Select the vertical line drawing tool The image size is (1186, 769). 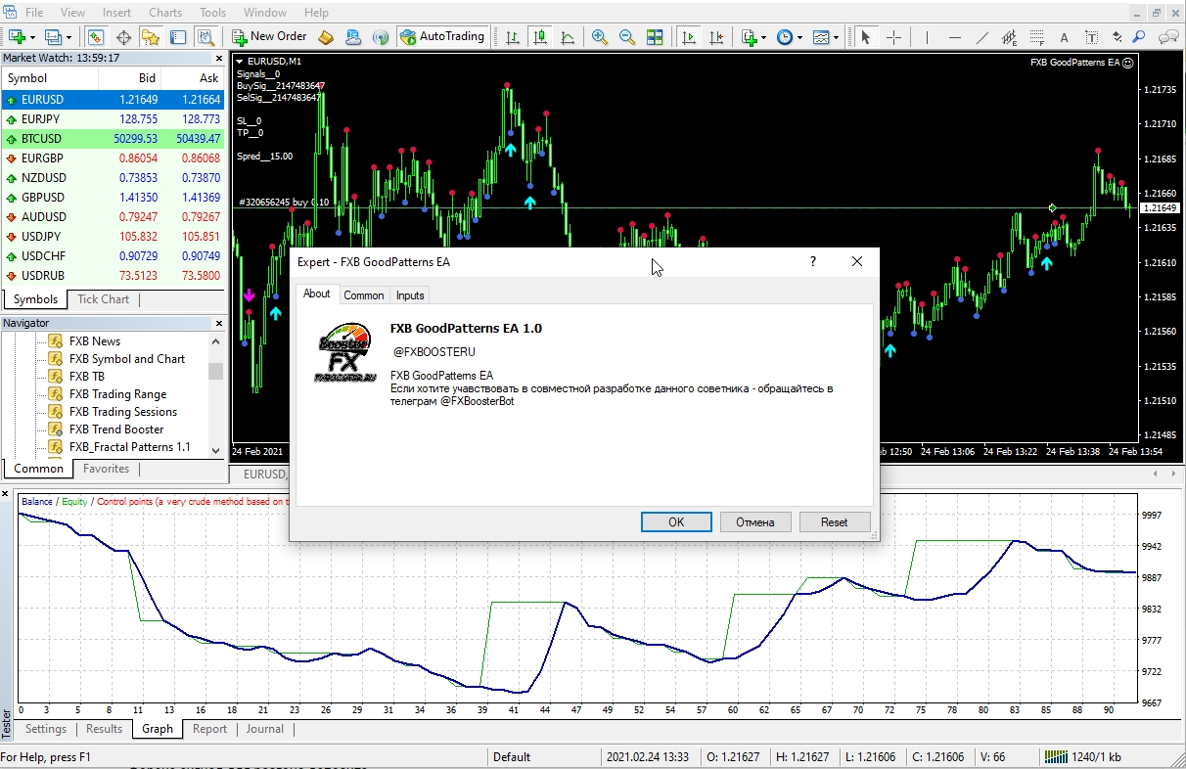(926, 37)
